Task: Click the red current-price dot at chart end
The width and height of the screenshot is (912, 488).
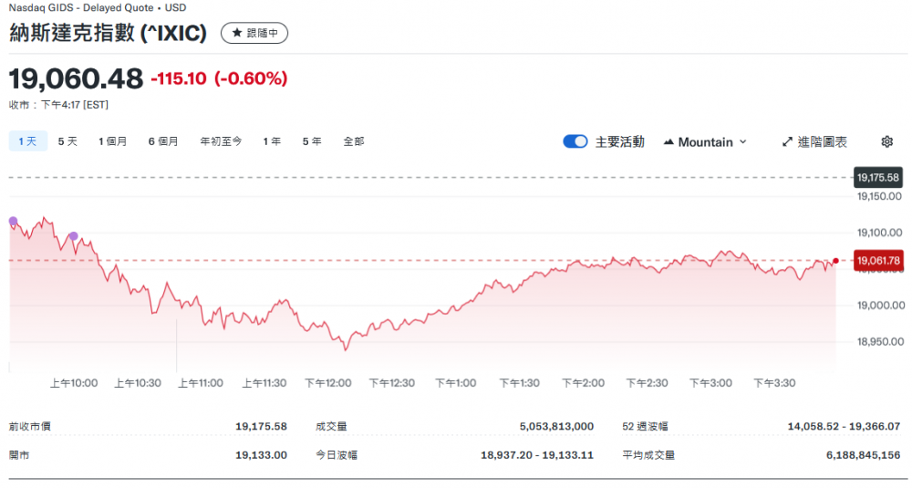Action: click(x=835, y=261)
